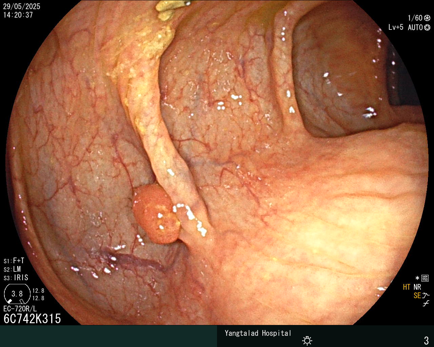Click the yellow SE enhancement label
The image size is (434, 347).
click(417, 295)
